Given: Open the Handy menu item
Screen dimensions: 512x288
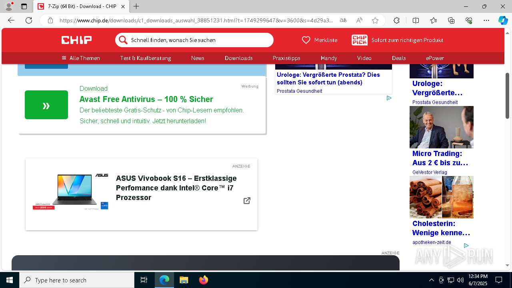Looking at the screenshot, I should (x=329, y=58).
